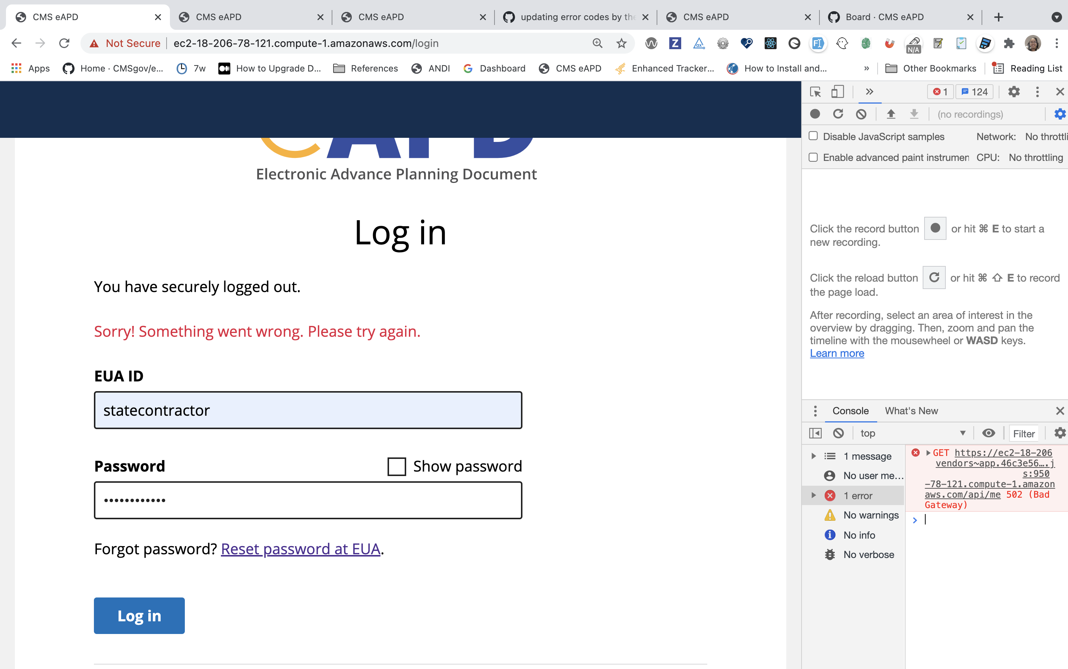
Task: Open the ANDI bookmark
Action: pyautogui.click(x=431, y=68)
